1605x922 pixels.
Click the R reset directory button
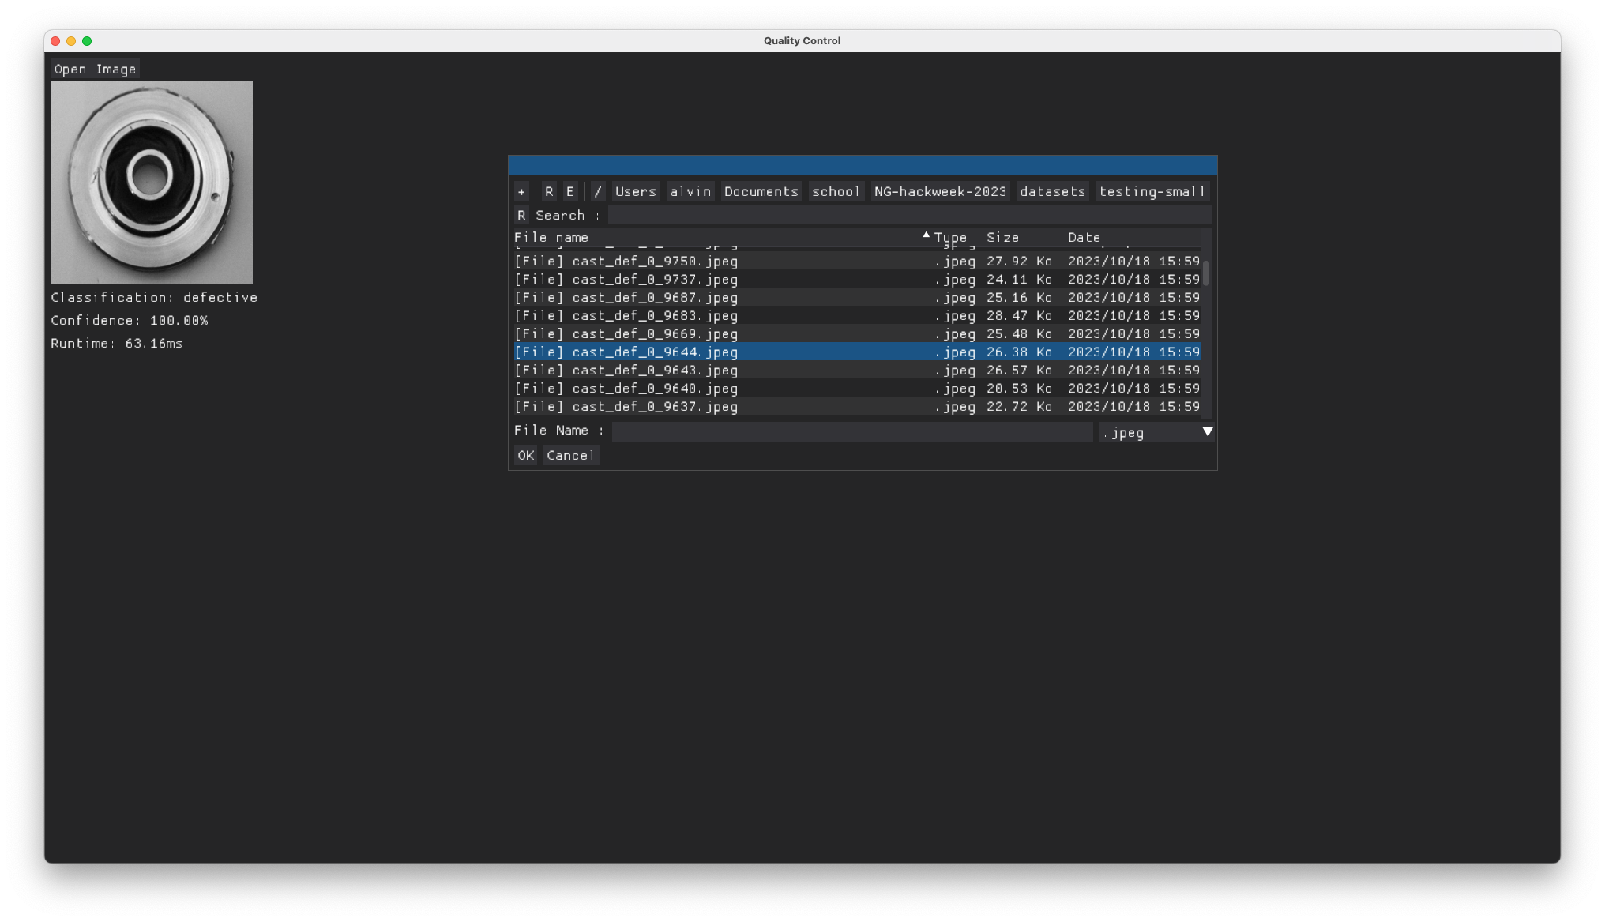pos(549,192)
